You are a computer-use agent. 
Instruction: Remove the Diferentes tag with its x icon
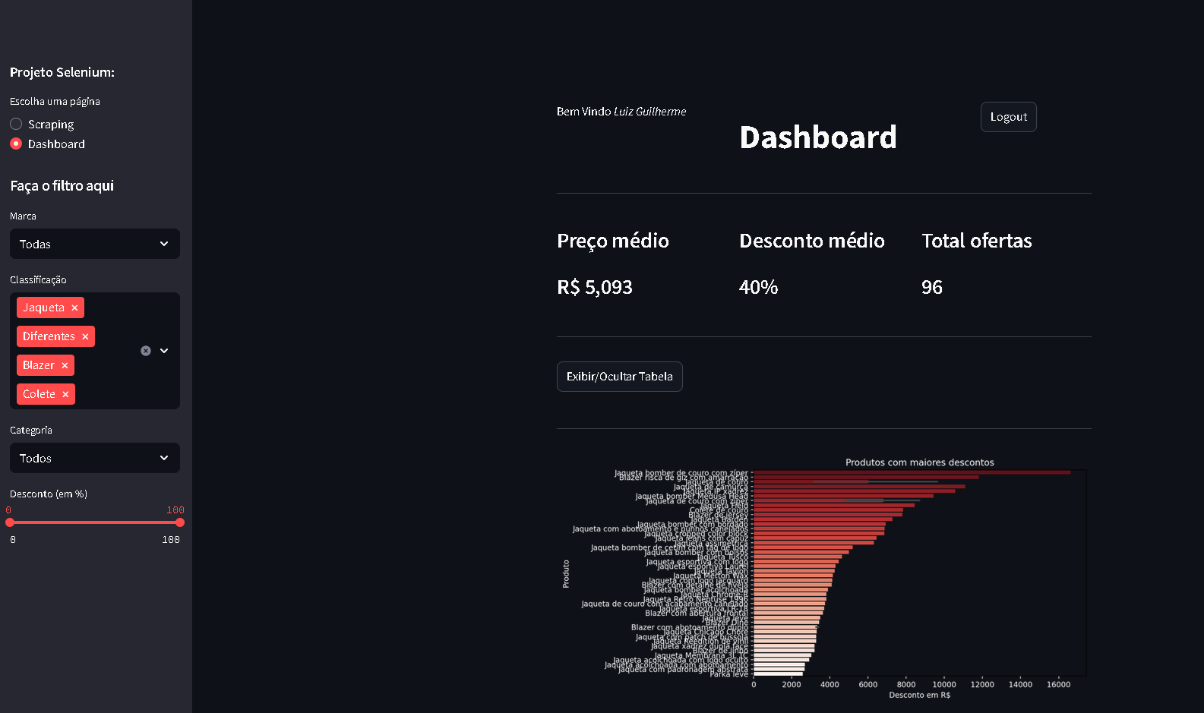point(85,336)
